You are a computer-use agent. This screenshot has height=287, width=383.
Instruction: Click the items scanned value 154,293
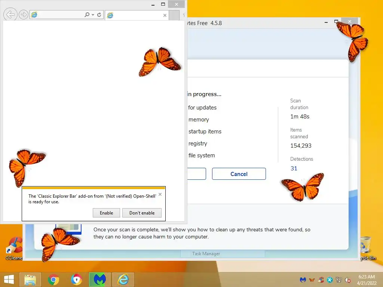[x=301, y=146]
